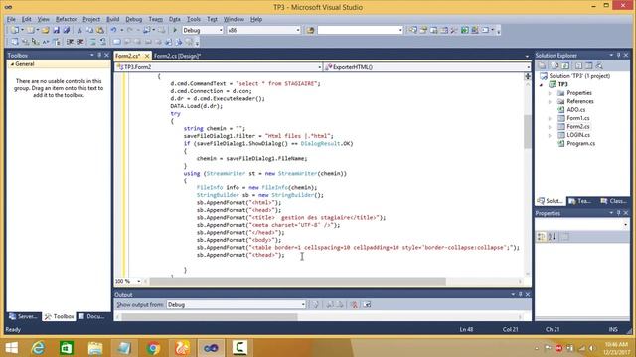This screenshot has height=357, width=636.
Task: Expand the LOGIN.cs node
Action: click(550, 135)
